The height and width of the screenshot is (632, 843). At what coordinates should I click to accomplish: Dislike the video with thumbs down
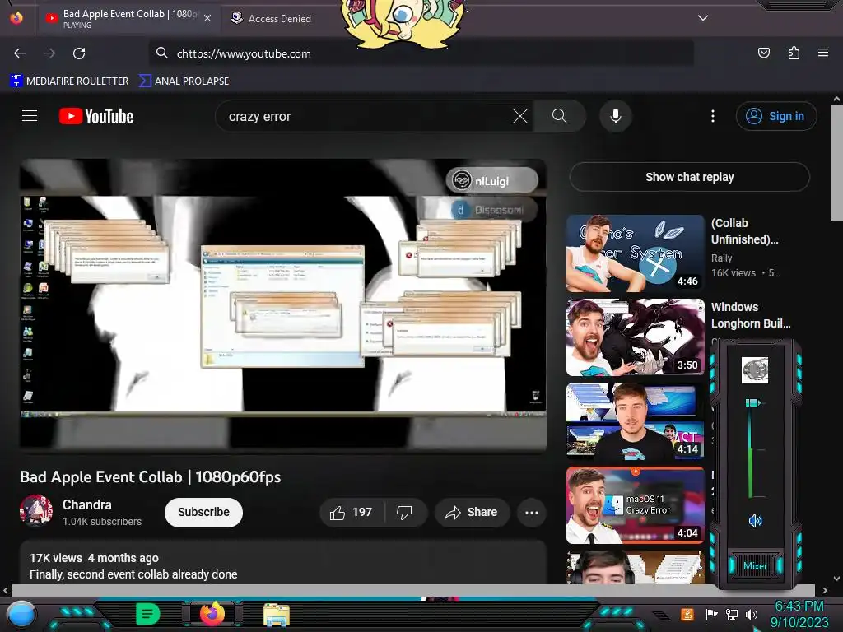pyautogui.click(x=405, y=512)
